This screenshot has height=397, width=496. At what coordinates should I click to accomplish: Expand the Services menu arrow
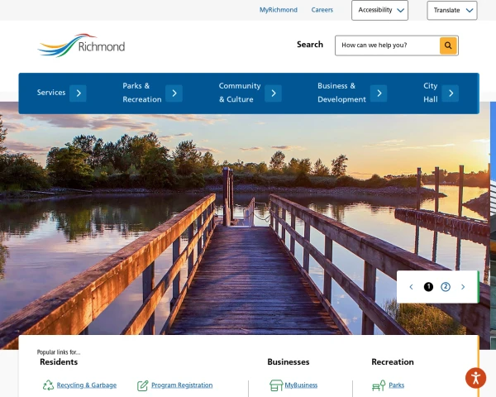79,93
